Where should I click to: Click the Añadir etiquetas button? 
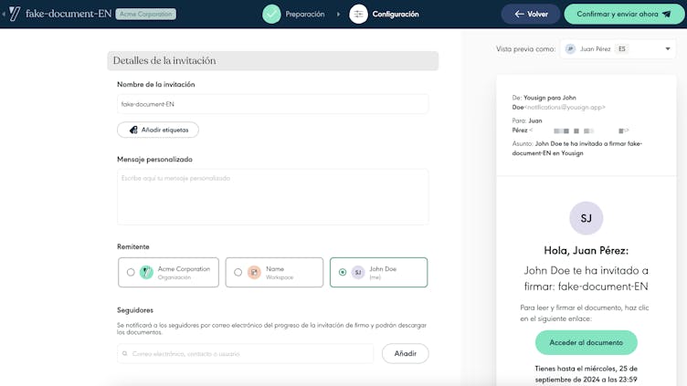158,130
